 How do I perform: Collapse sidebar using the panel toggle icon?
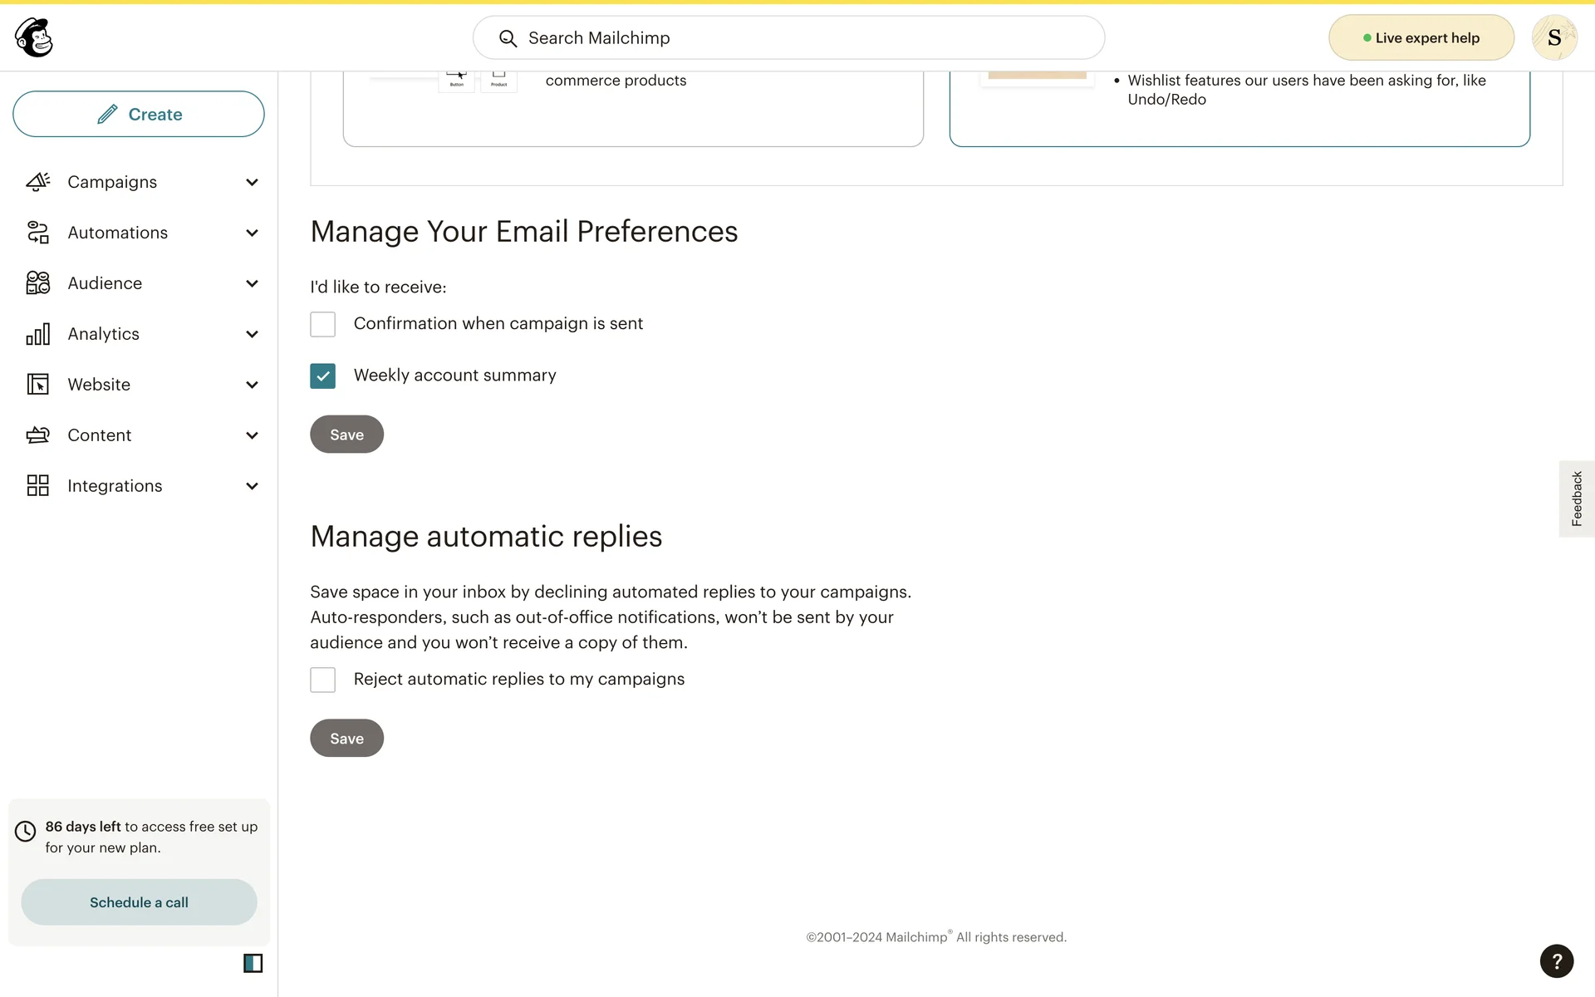coord(253,963)
